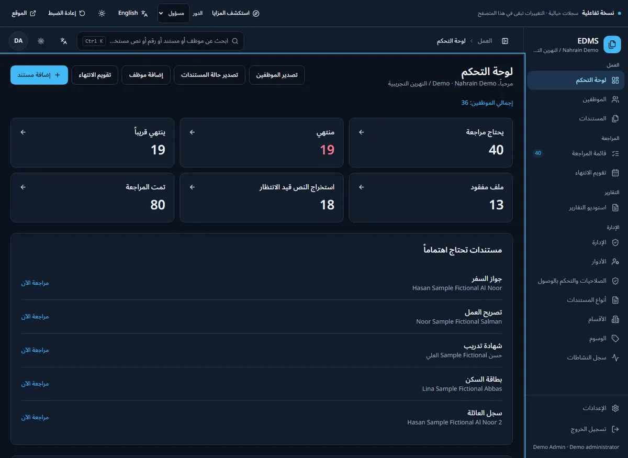The width and height of the screenshot is (628, 458).
Task: Open the ينتهي قريباً card arrow
Action: pos(23,132)
